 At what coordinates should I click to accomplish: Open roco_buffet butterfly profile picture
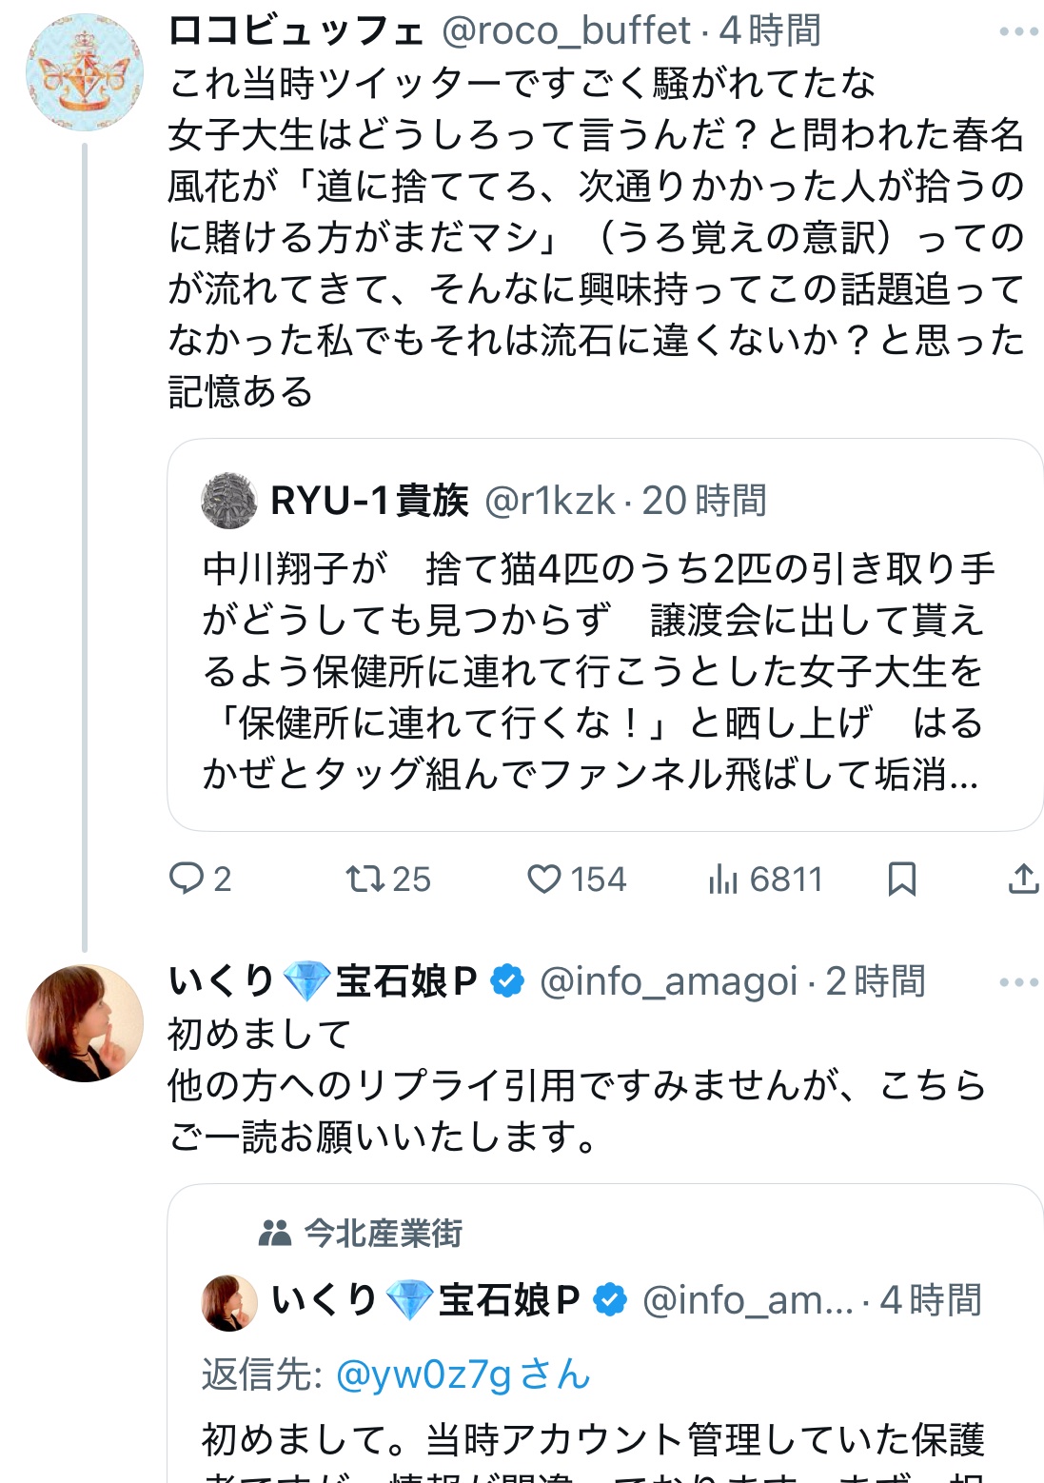tap(85, 72)
